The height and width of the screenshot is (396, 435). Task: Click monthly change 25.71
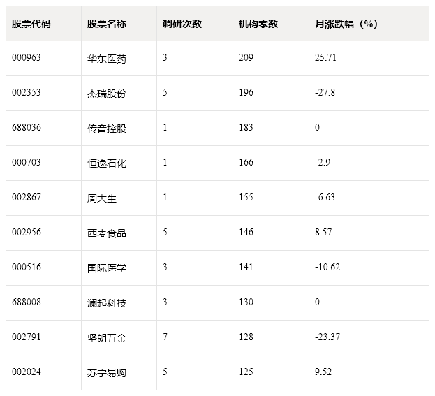click(x=325, y=57)
